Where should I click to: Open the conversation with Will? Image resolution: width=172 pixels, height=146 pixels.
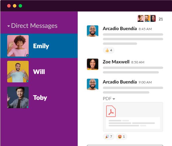point(39,72)
